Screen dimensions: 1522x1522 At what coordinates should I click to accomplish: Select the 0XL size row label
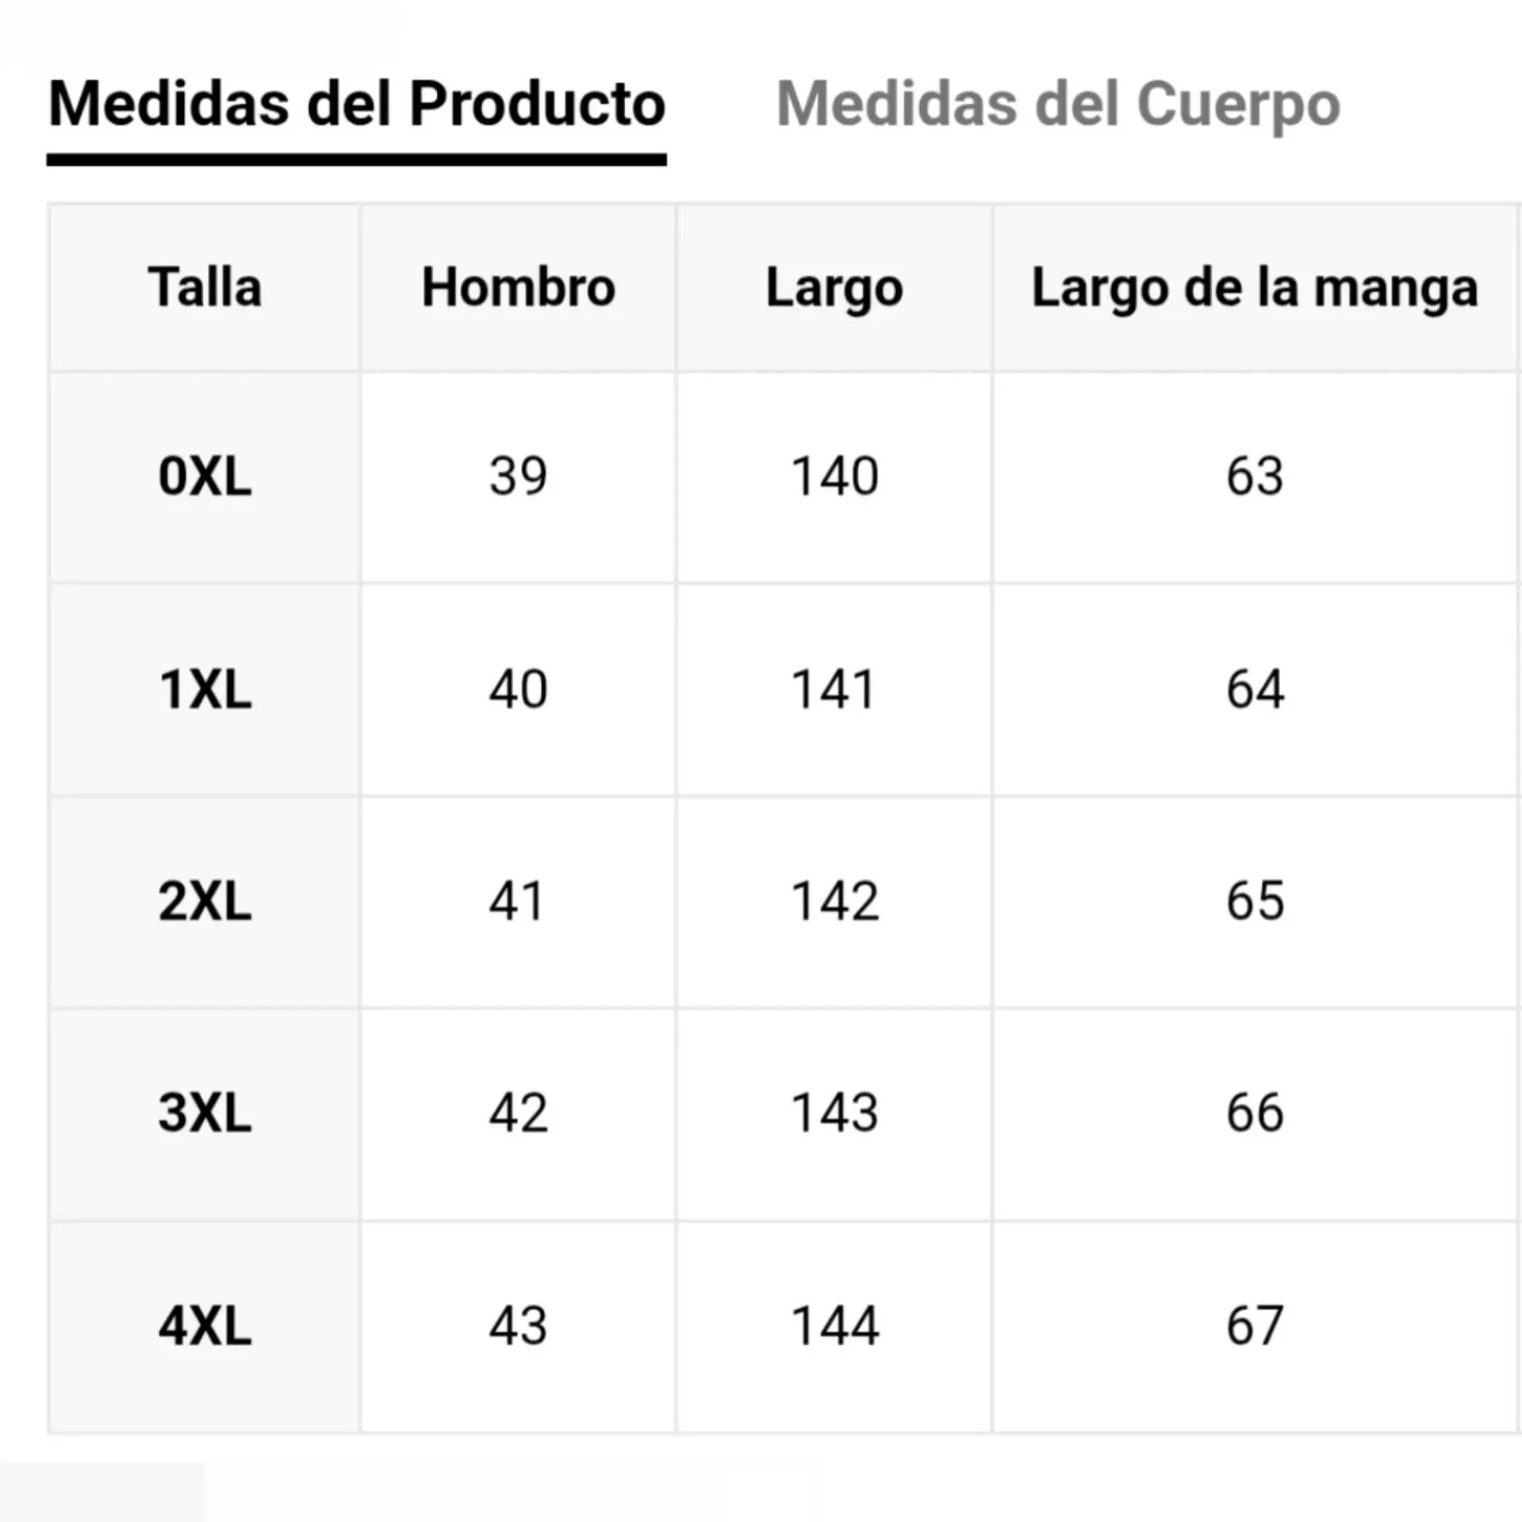[205, 477]
